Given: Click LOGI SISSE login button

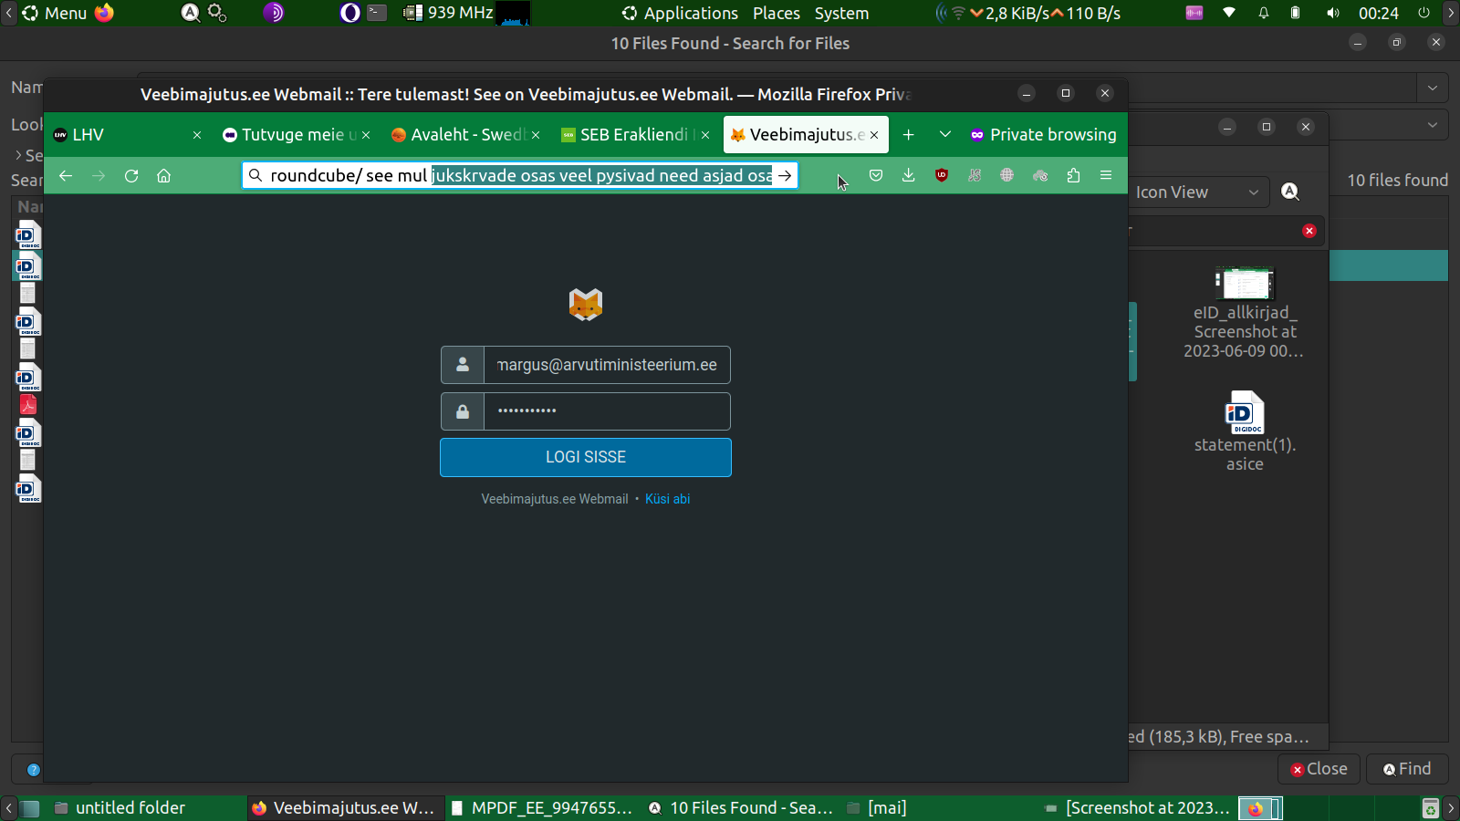Looking at the screenshot, I should [586, 457].
